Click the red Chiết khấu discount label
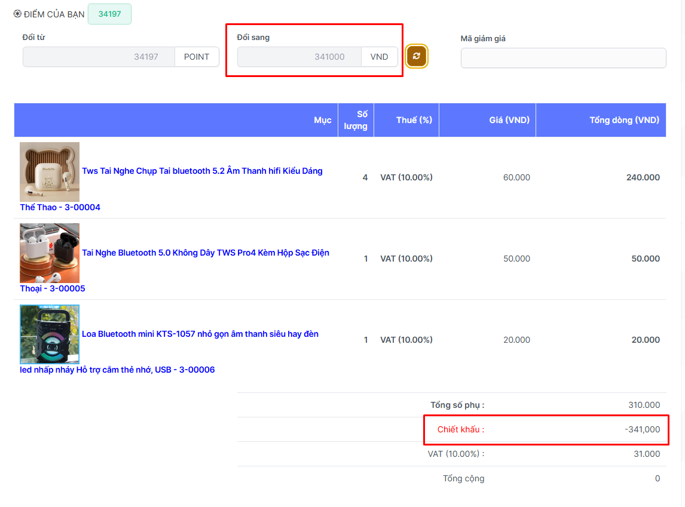The image size is (685, 507). click(x=460, y=429)
